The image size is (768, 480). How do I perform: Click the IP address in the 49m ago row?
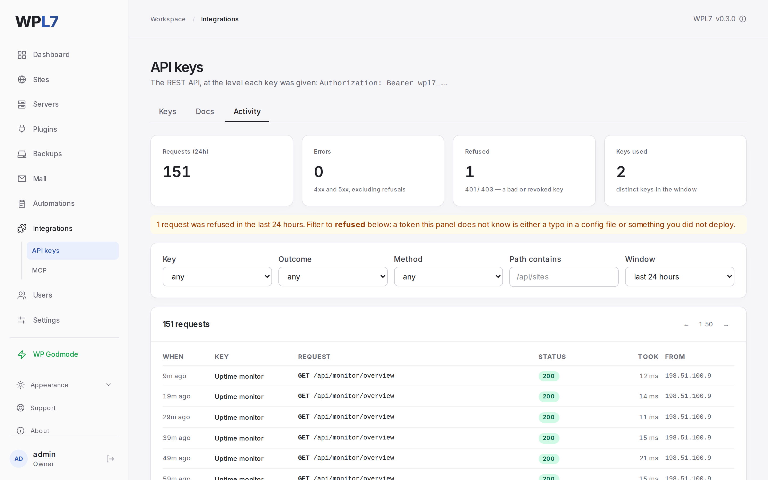click(x=688, y=458)
